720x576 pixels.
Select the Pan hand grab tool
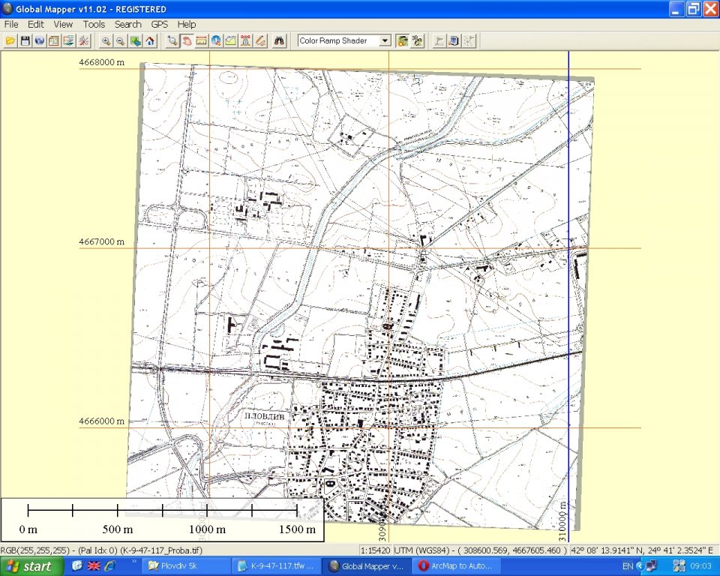(x=187, y=41)
